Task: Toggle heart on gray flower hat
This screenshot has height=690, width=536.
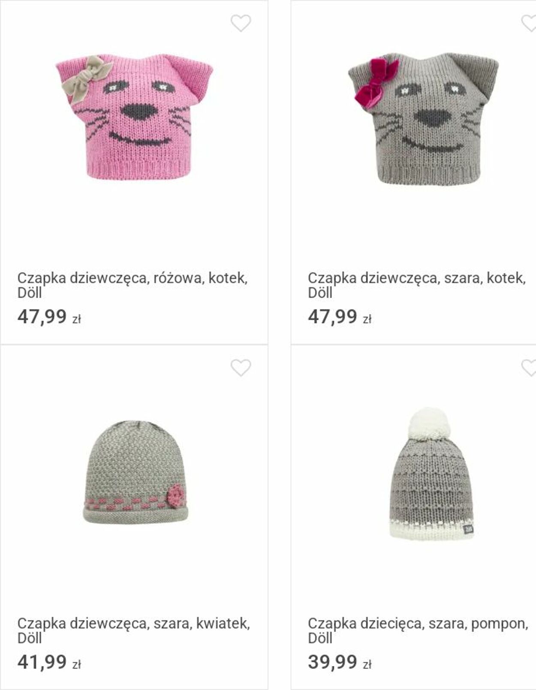Action: click(x=241, y=368)
